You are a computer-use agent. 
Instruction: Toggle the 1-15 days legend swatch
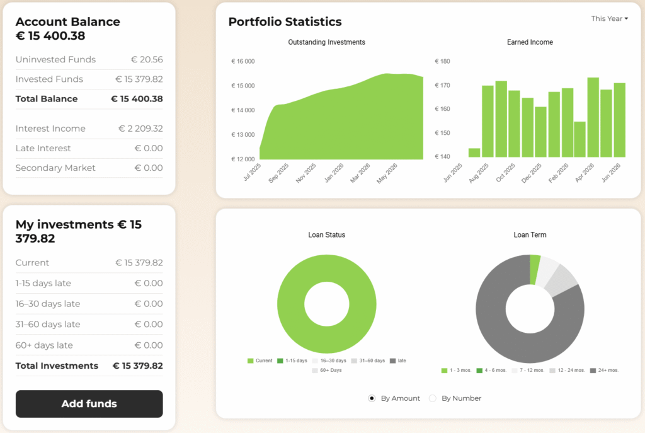point(280,361)
